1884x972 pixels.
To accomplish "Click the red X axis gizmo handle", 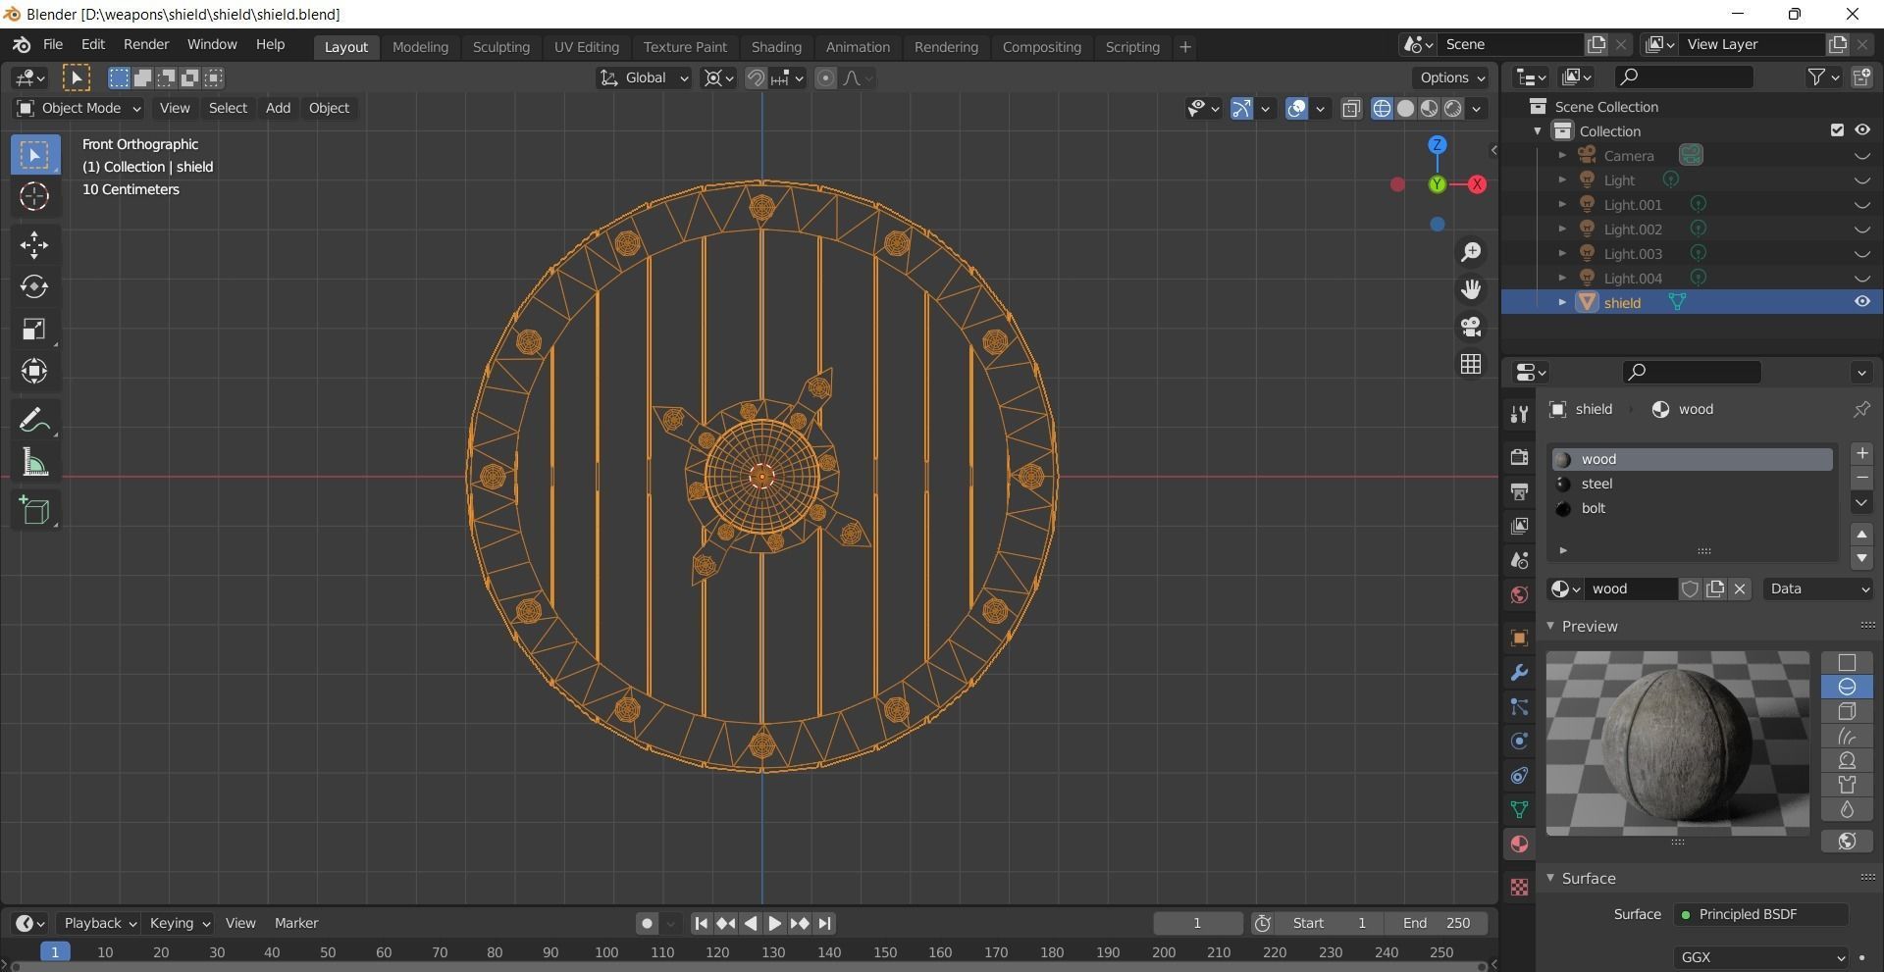I will pos(1477,184).
